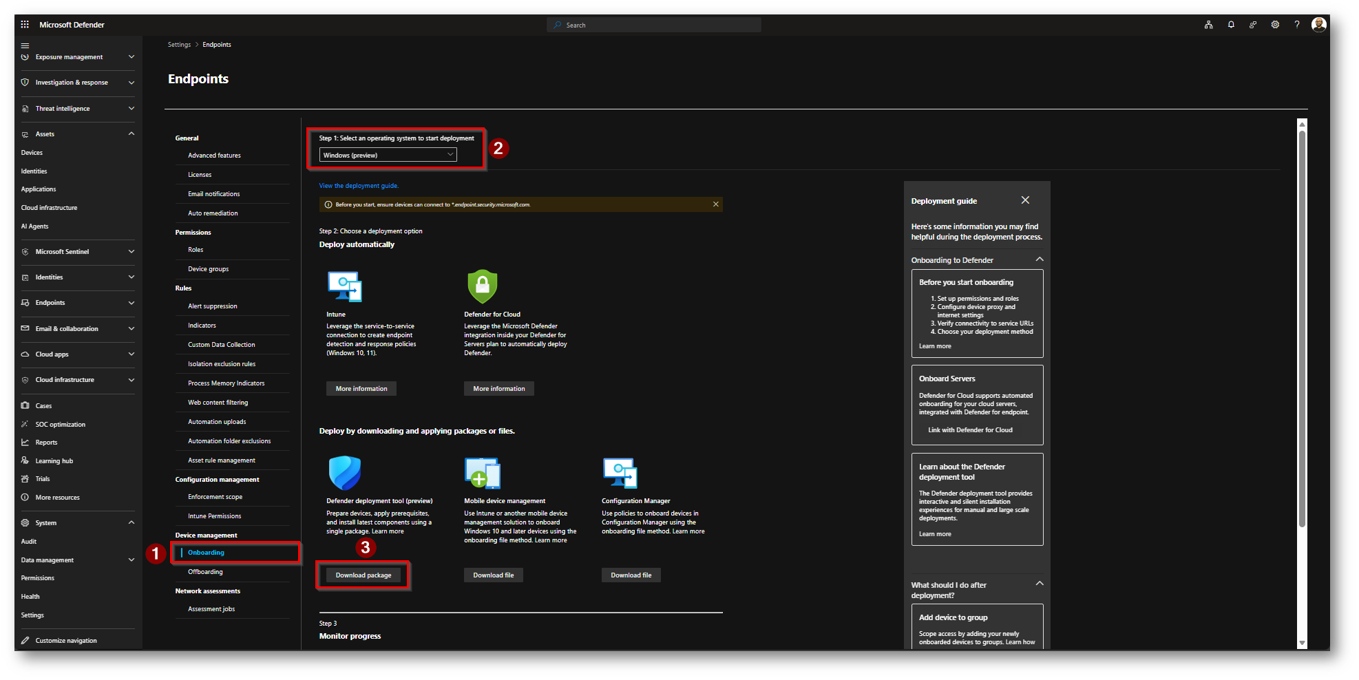Click the Defender for Cloud lock icon
The width and height of the screenshot is (1359, 680).
point(482,286)
